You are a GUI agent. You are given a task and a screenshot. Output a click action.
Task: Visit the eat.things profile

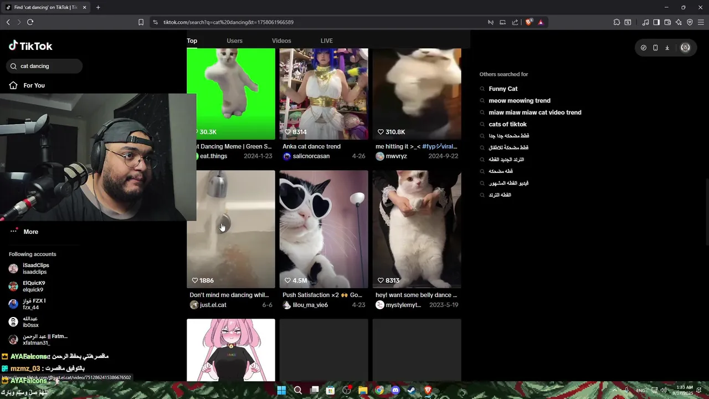click(213, 156)
